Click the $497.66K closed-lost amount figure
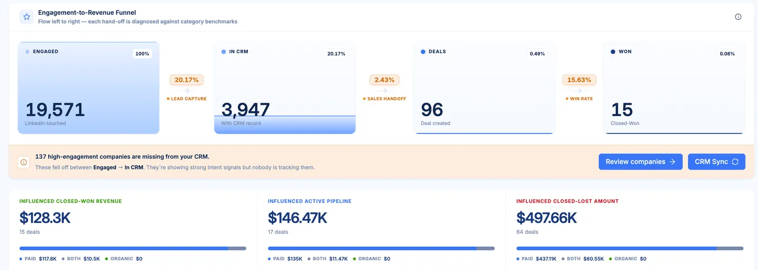Image resolution: width=758 pixels, height=270 pixels. (x=547, y=218)
